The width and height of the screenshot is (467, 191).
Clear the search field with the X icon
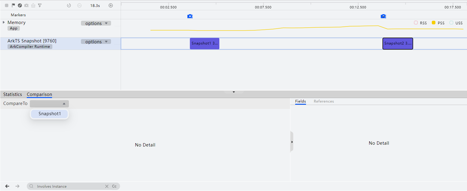(x=107, y=186)
